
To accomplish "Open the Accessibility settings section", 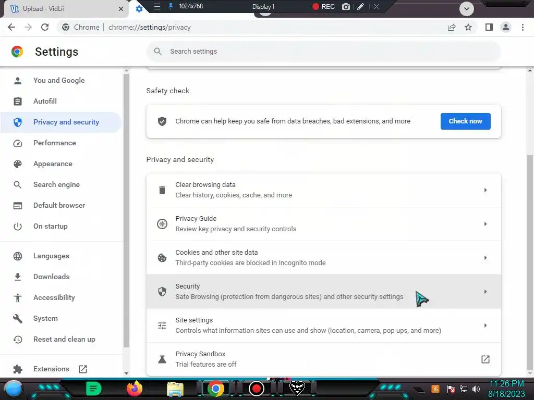I will coord(60,297).
